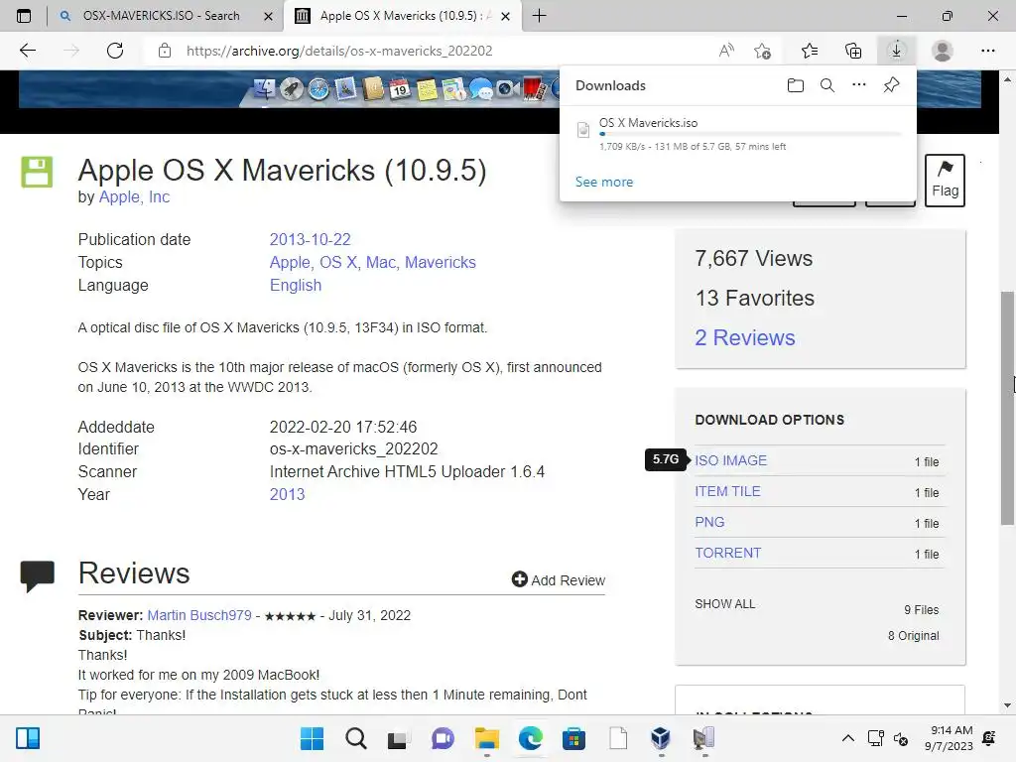Pin the Downloads panel
This screenshot has height=762, width=1016.
tap(891, 85)
